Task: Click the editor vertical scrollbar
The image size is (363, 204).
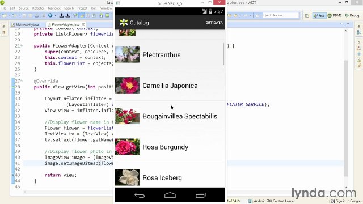Action: tap(345, 118)
